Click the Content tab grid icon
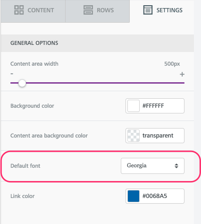201x224 pixels. coord(19,10)
